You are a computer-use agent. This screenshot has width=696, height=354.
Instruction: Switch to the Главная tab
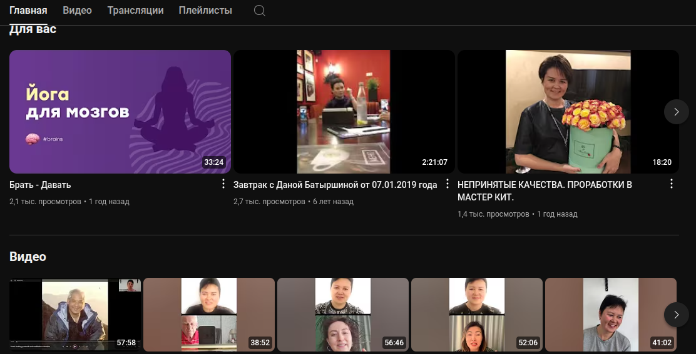(28, 10)
